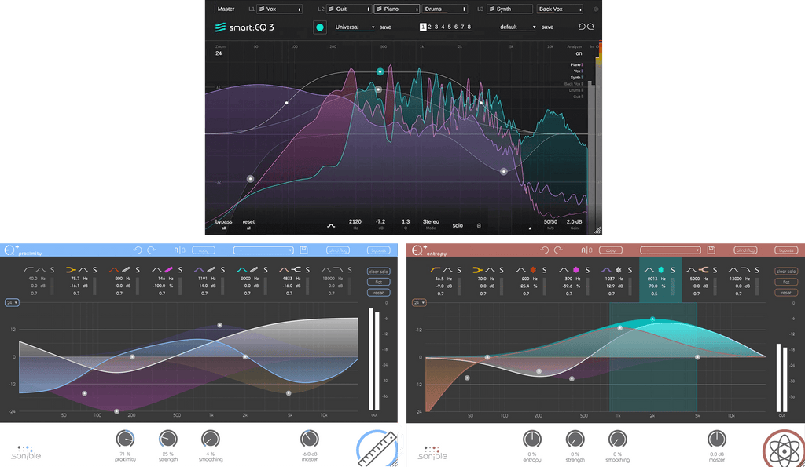This screenshot has width=805, height=467.
Task: Open the Vox track dropdown in layer L1
Action: 279,9
